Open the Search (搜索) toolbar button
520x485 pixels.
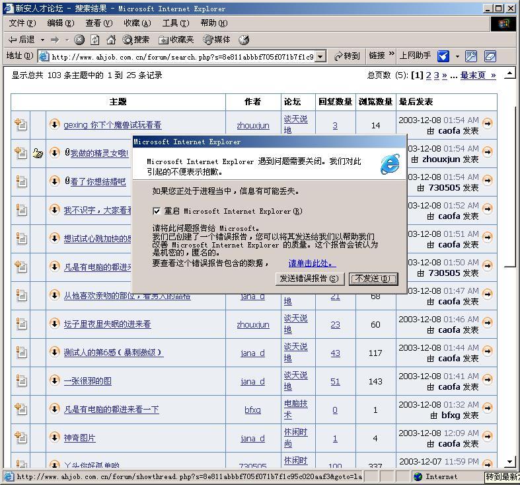(136, 40)
